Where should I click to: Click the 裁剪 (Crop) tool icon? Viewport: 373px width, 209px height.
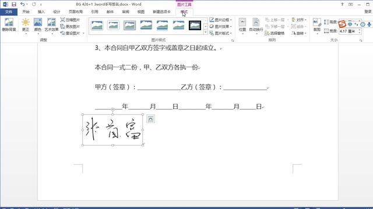[x=317, y=22]
